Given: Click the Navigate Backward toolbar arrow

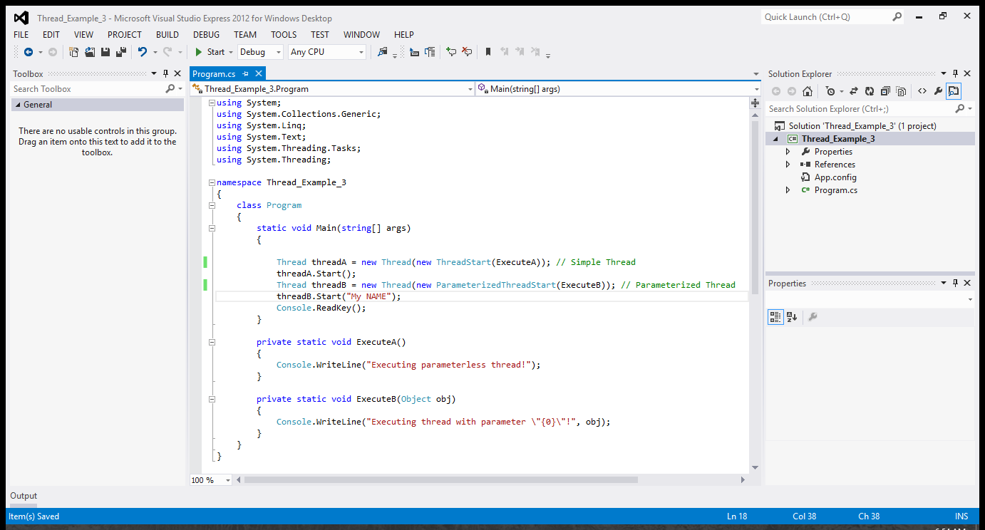Looking at the screenshot, I should [x=29, y=52].
